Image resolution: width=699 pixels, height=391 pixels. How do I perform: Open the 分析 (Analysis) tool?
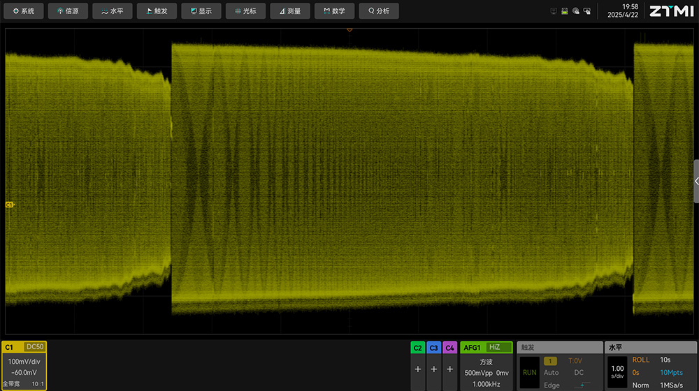[379, 11]
